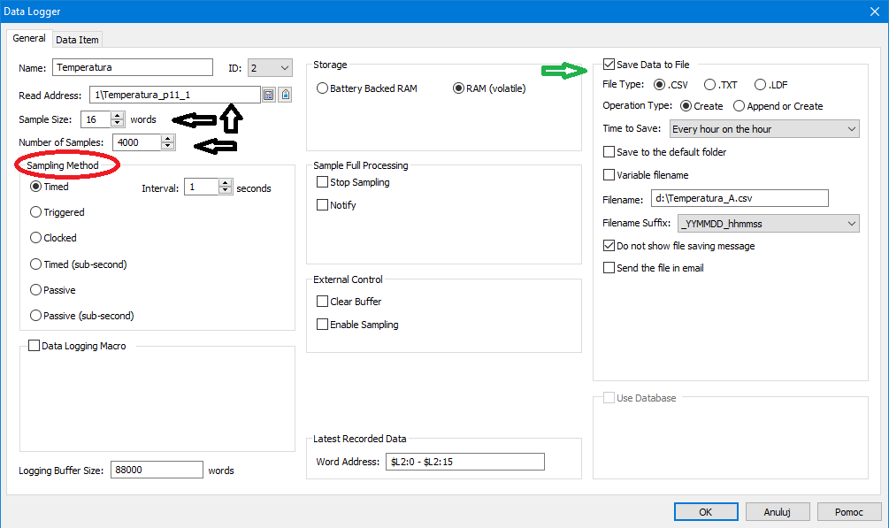This screenshot has width=889, height=528.
Task: Increase the Sample Size spinner value
Action: 116,115
